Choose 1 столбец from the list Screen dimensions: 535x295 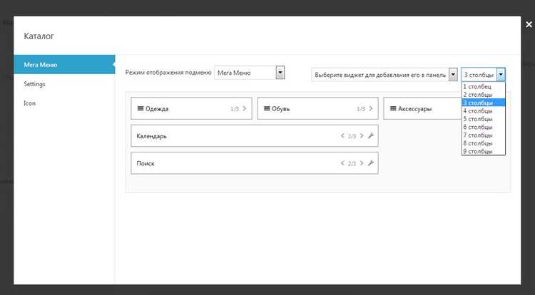coord(477,86)
